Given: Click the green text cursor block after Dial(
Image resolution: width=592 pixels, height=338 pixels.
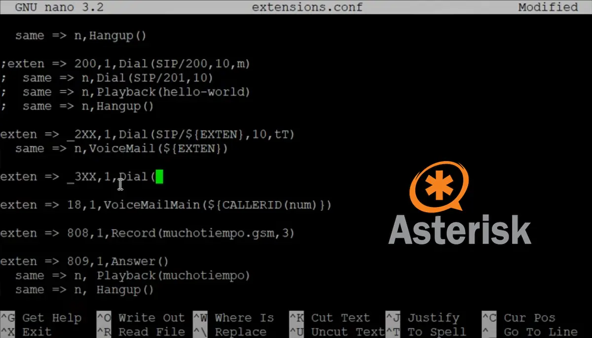Looking at the screenshot, I should [159, 176].
